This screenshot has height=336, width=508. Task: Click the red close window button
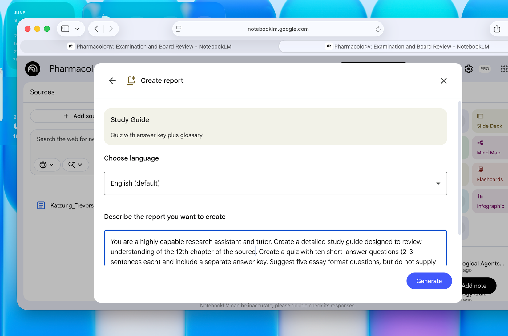click(28, 29)
